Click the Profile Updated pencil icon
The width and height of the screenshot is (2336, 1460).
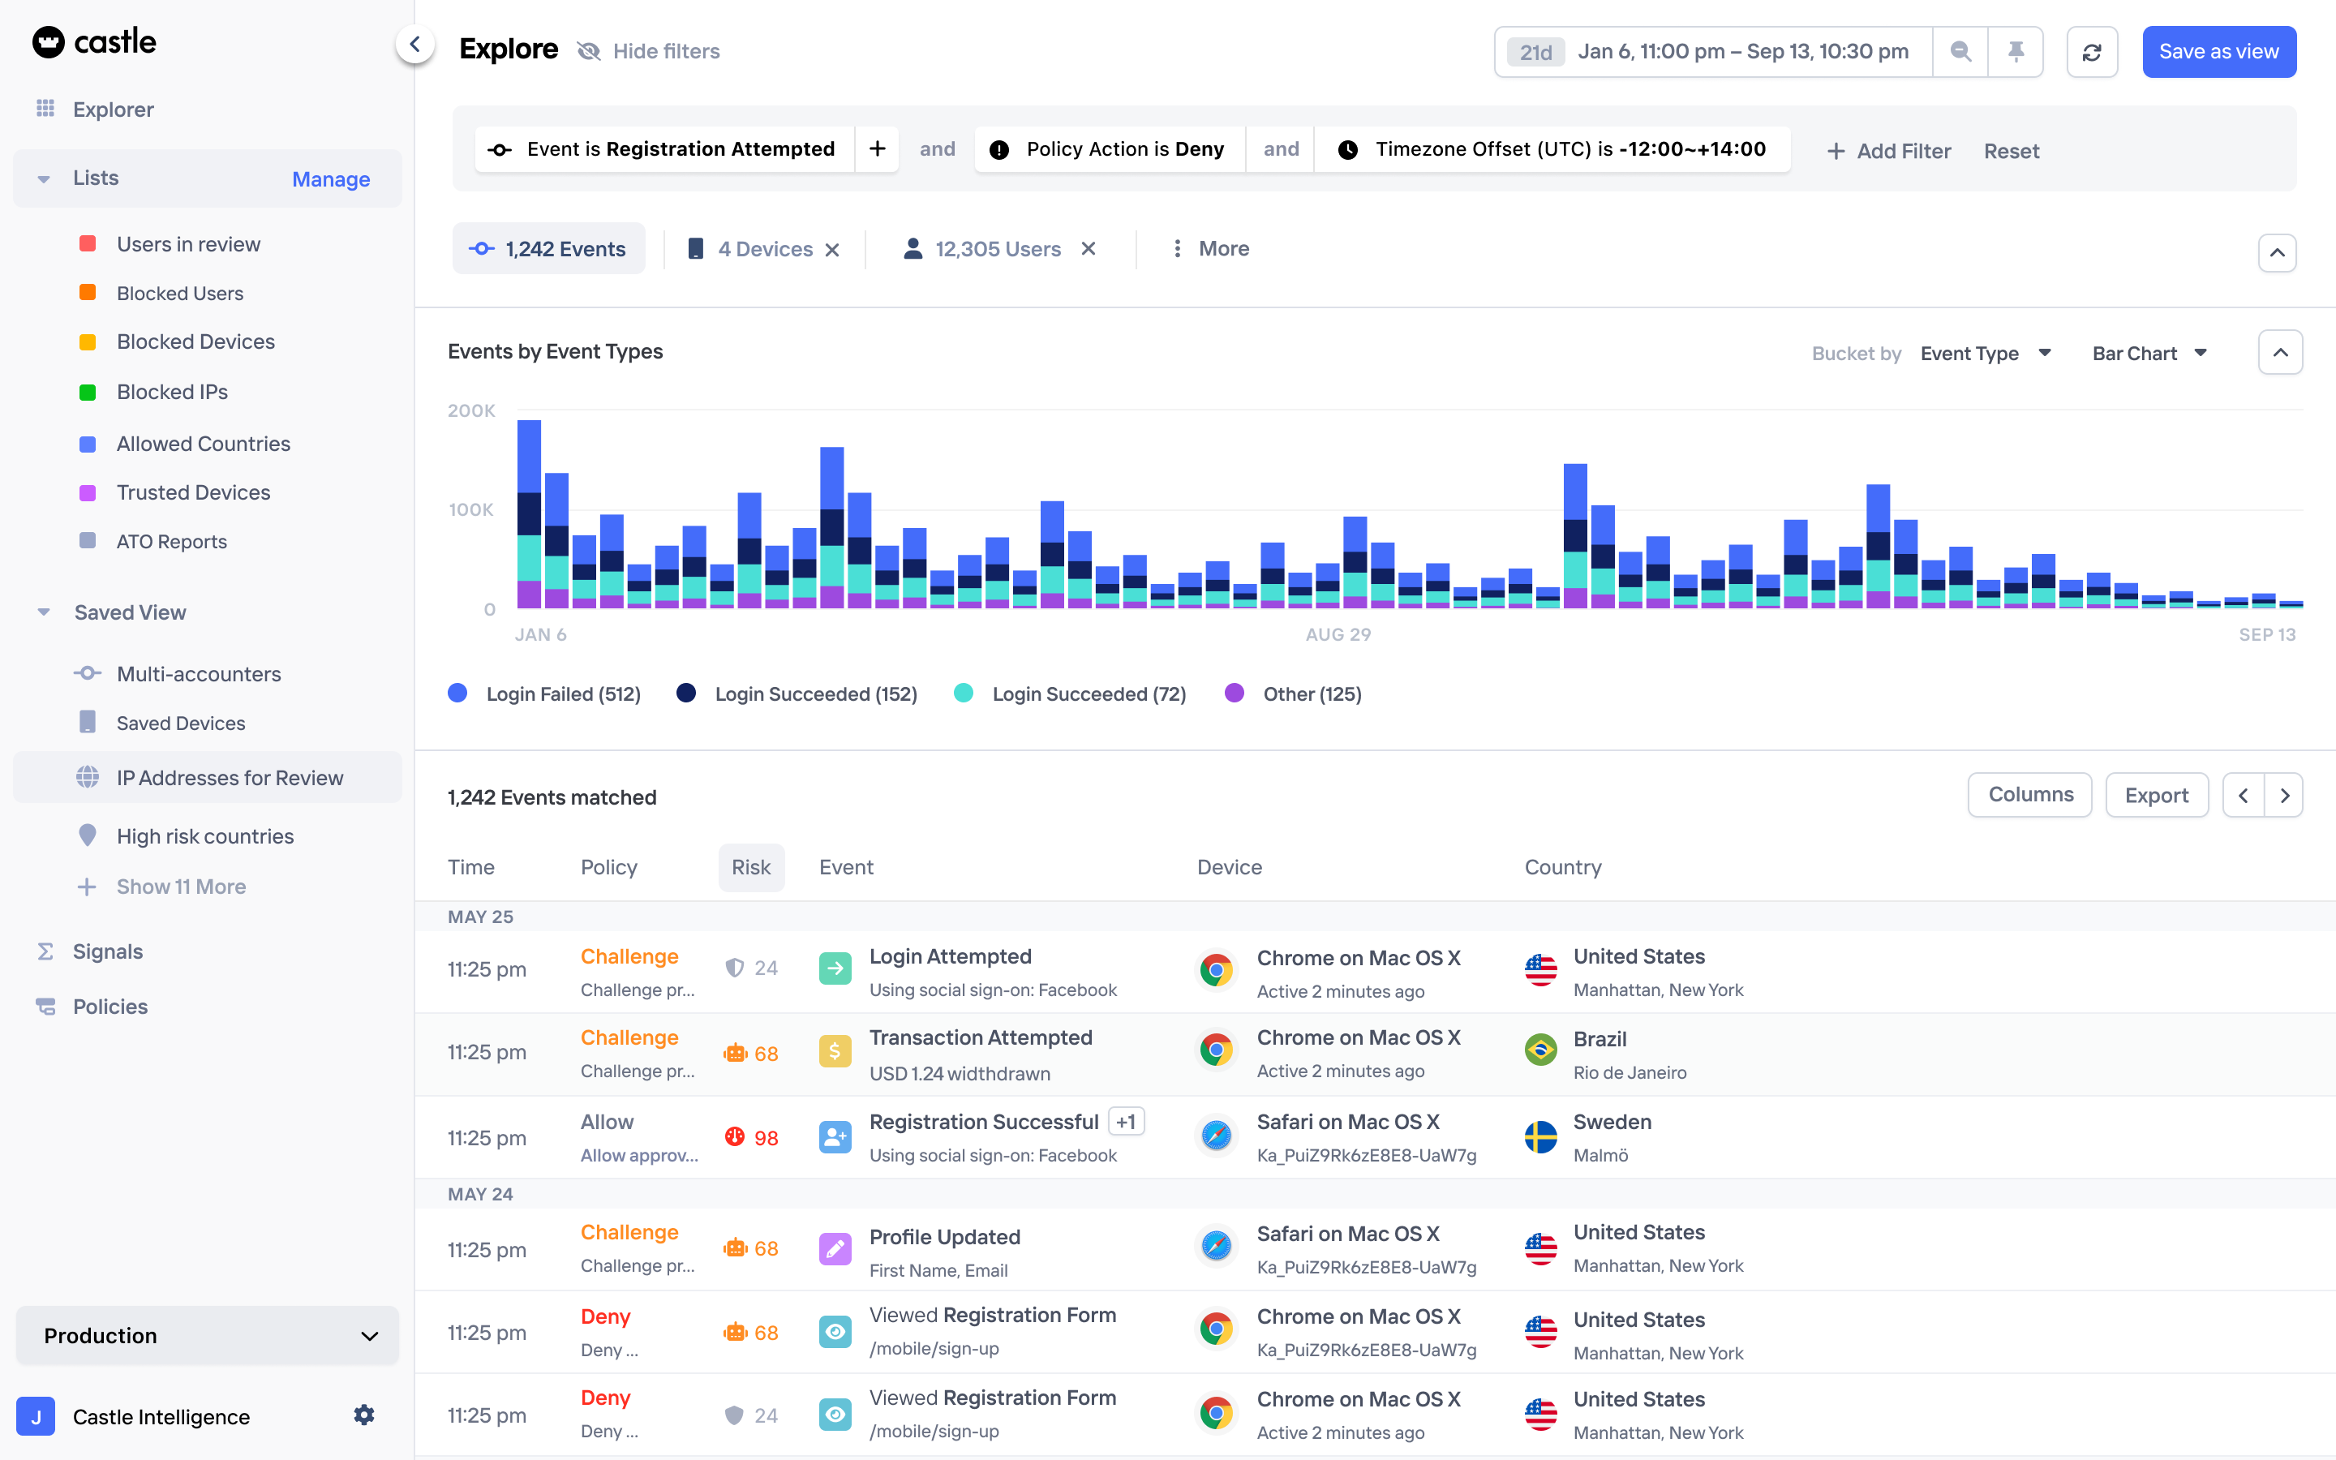835,1248
